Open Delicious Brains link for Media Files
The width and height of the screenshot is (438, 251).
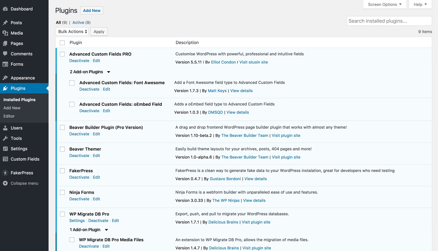[224, 248]
